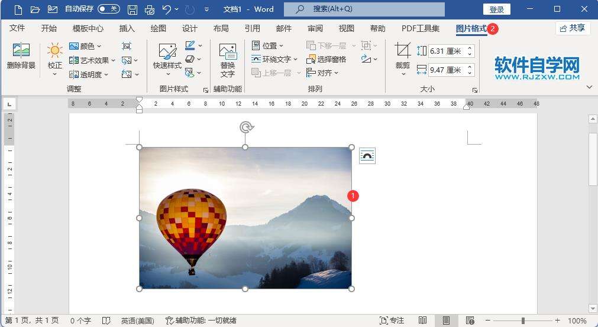Increase picture height with the up arrow
This screenshot has height=327, width=598.
(470, 48)
